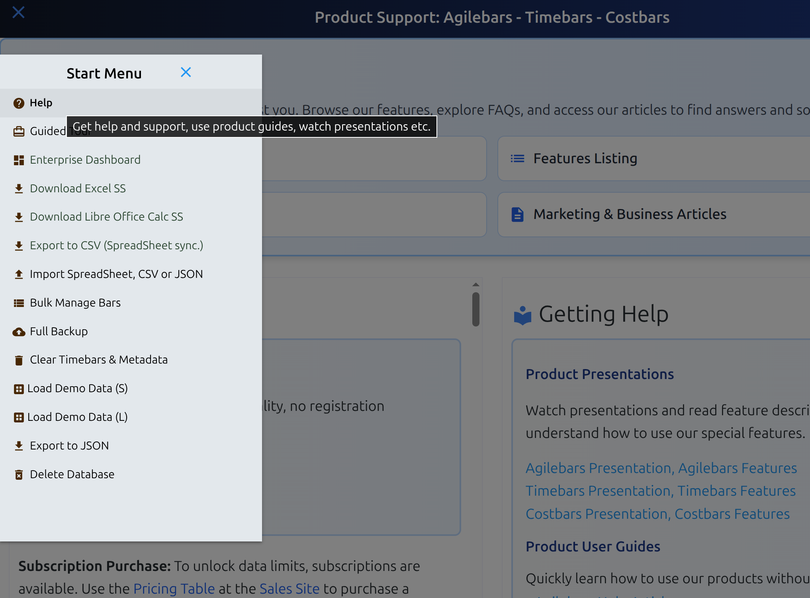Screen dimensions: 810x598
Task: Close the Start Menu panel
Action: coord(186,72)
